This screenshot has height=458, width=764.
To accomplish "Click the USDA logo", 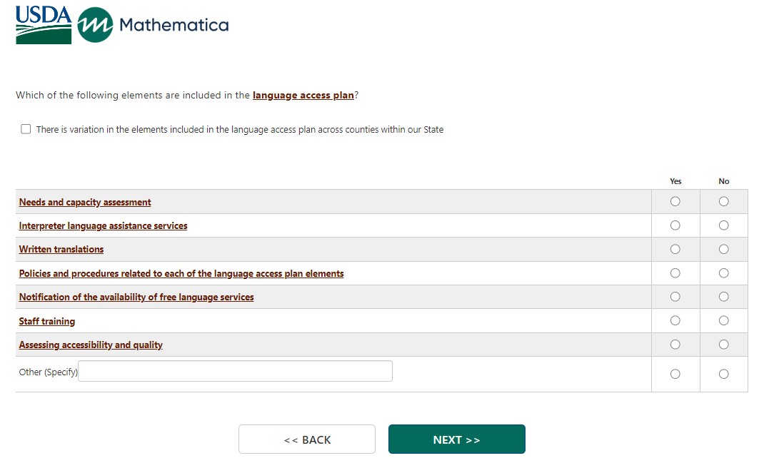I will (x=44, y=26).
